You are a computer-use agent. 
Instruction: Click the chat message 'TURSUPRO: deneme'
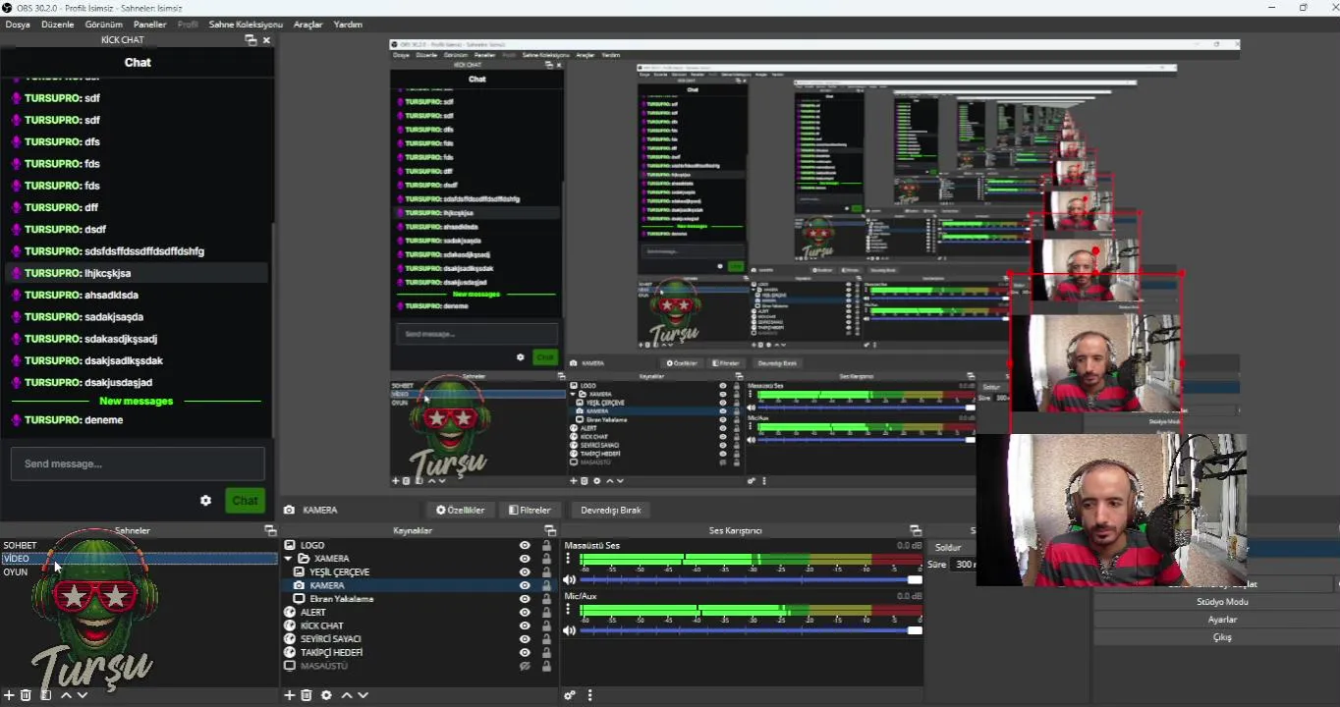pos(74,420)
